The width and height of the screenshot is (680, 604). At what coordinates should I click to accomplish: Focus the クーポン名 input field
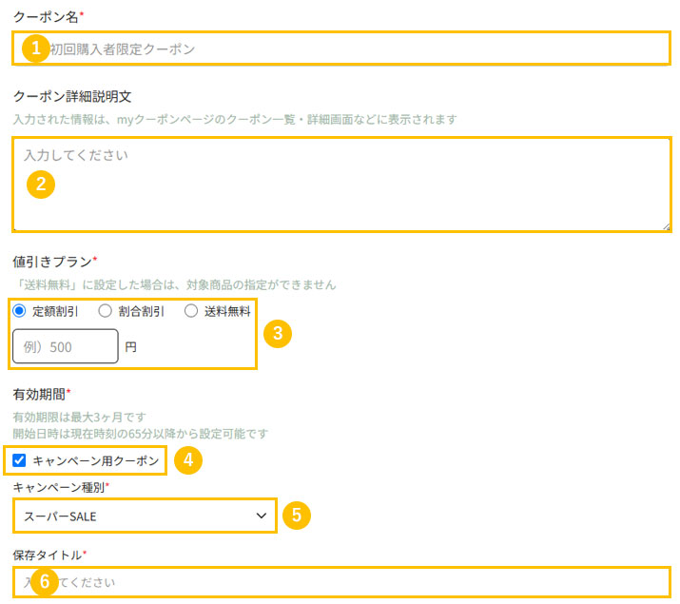point(341,49)
